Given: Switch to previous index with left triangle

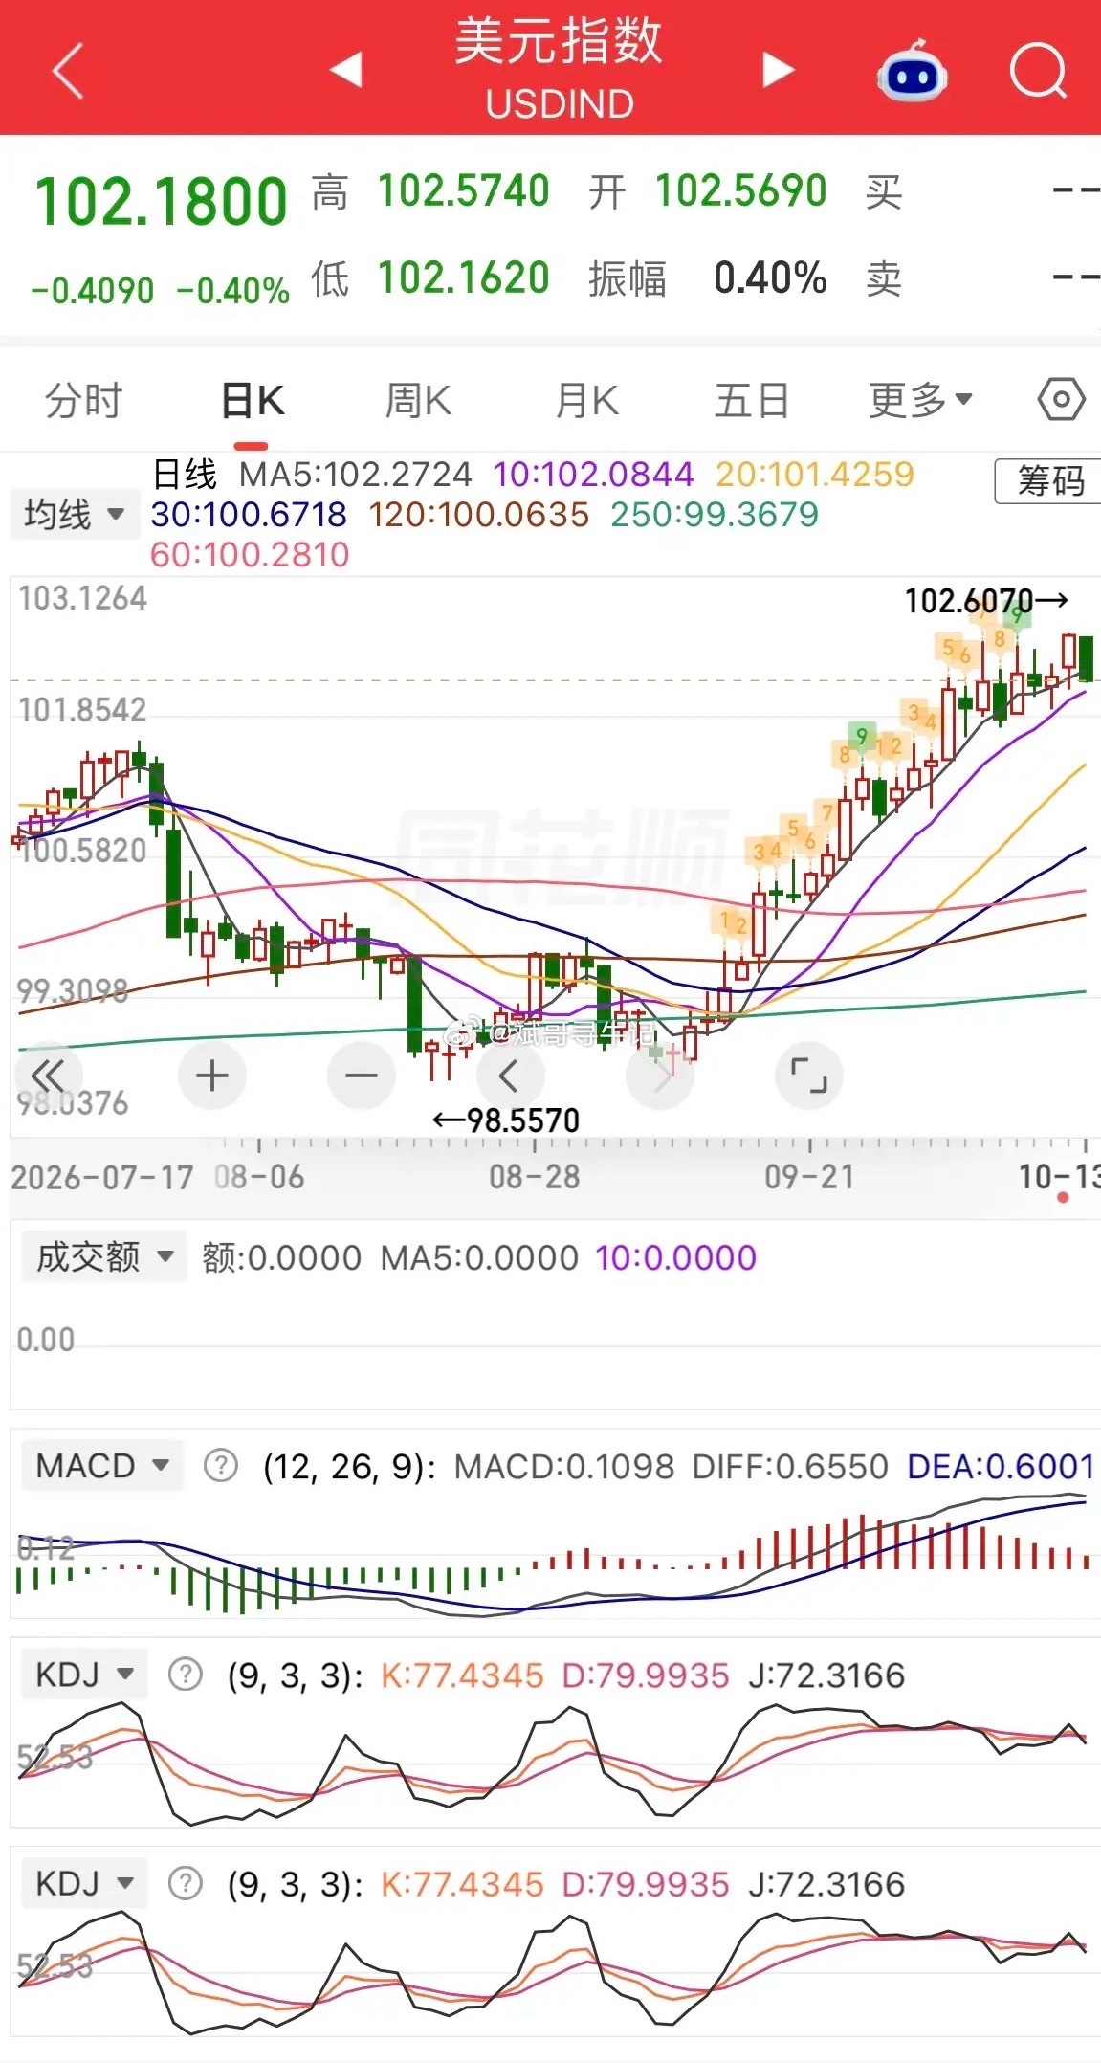Looking at the screenshot, I should click(346, 69).
